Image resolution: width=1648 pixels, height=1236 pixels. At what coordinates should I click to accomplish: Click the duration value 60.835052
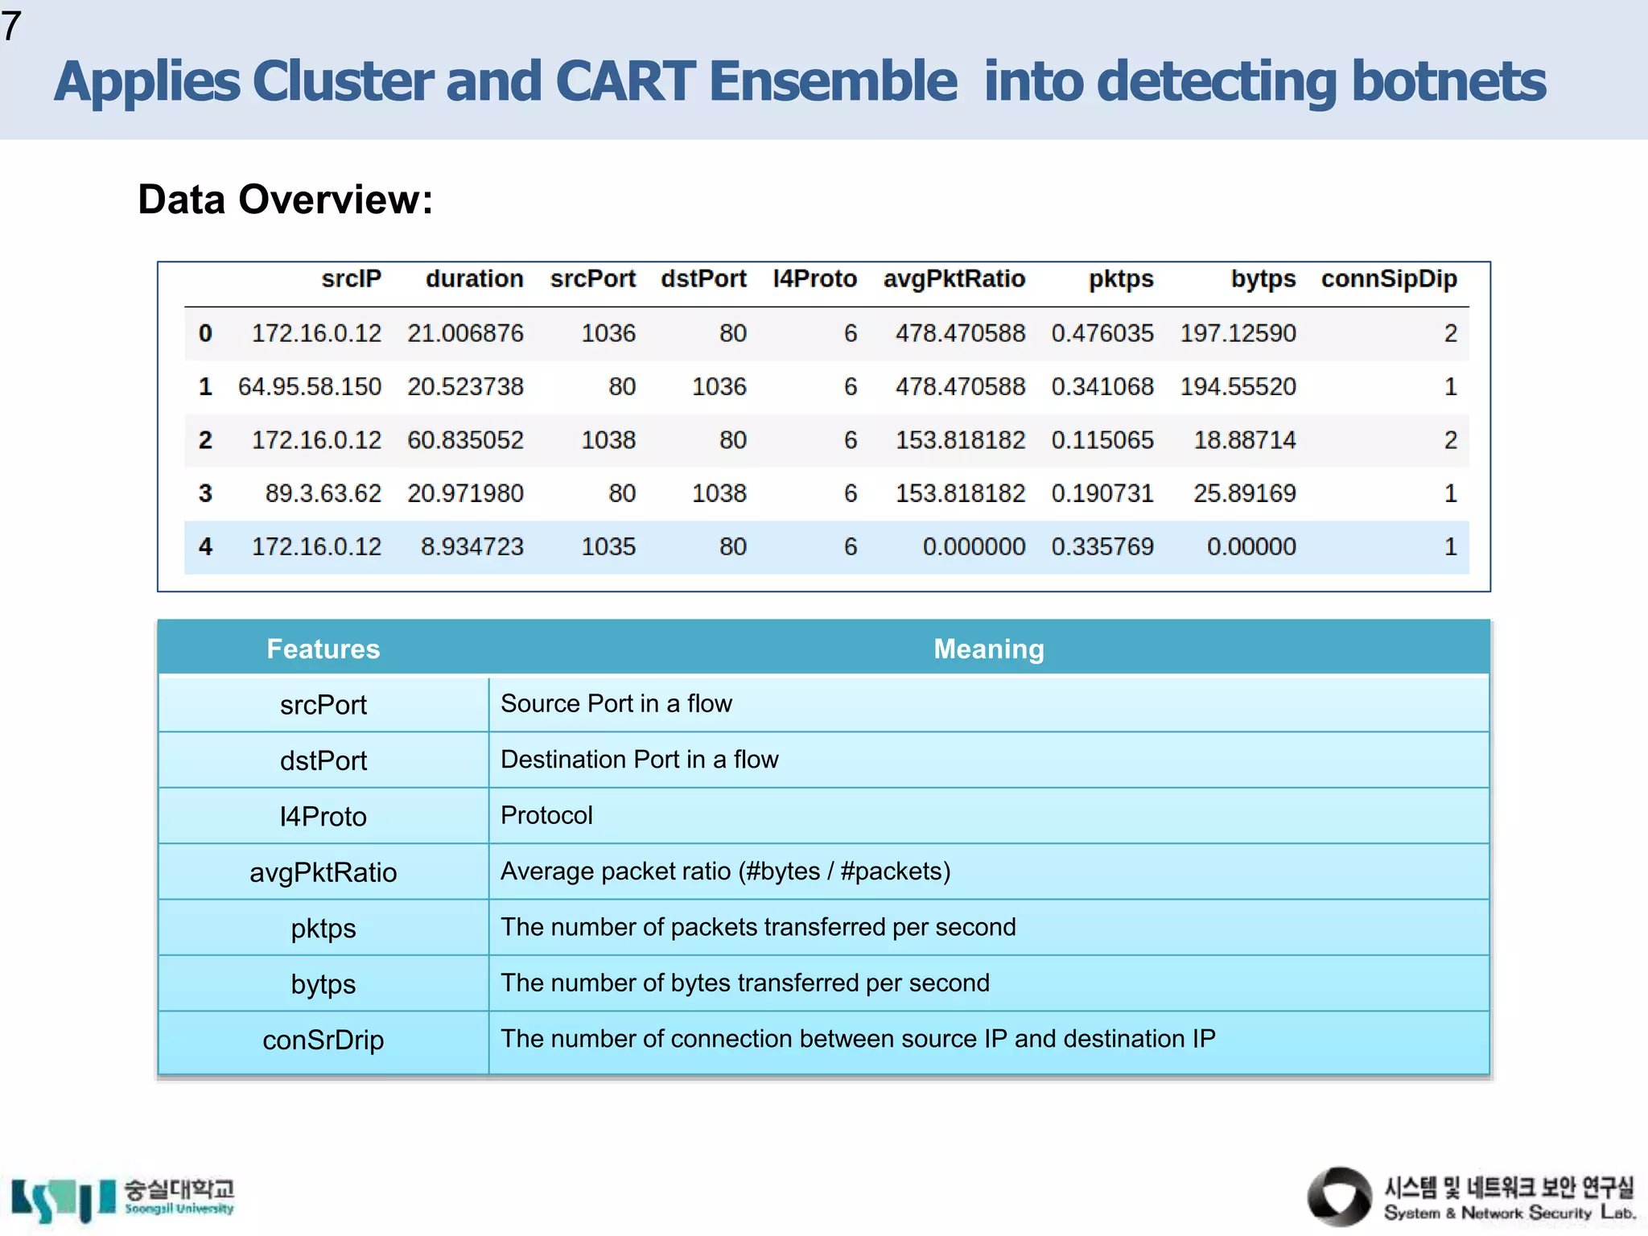[465, 440]
